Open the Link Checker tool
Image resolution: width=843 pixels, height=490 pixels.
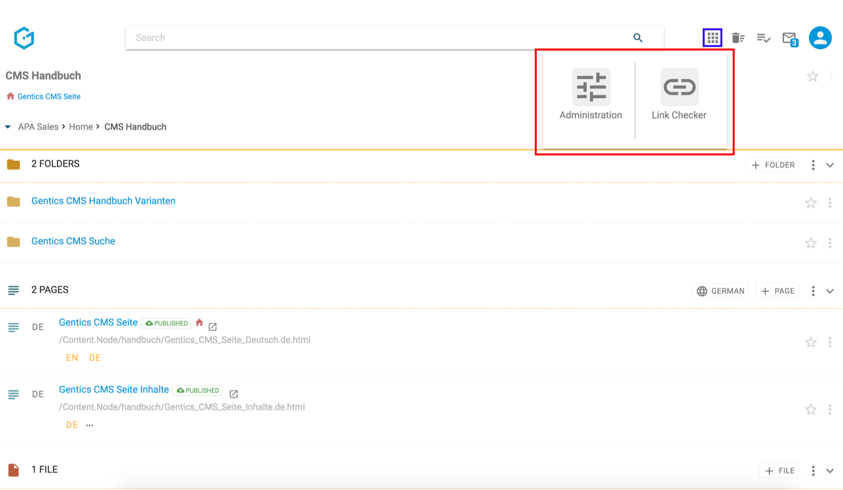679,95
